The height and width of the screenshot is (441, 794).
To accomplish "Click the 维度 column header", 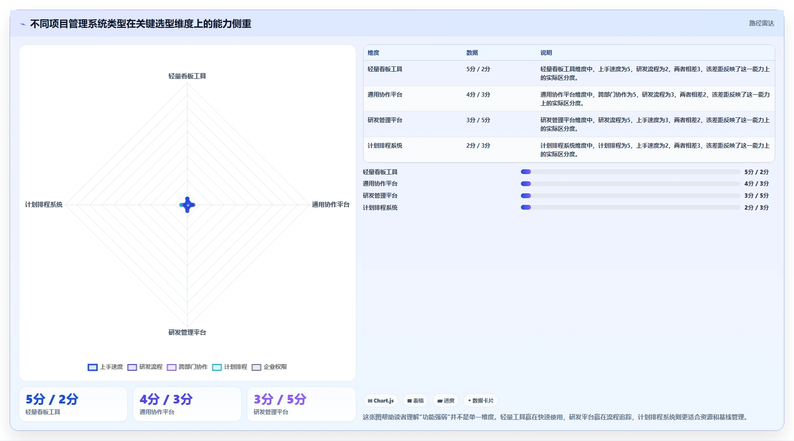I will tap(373, 53).
